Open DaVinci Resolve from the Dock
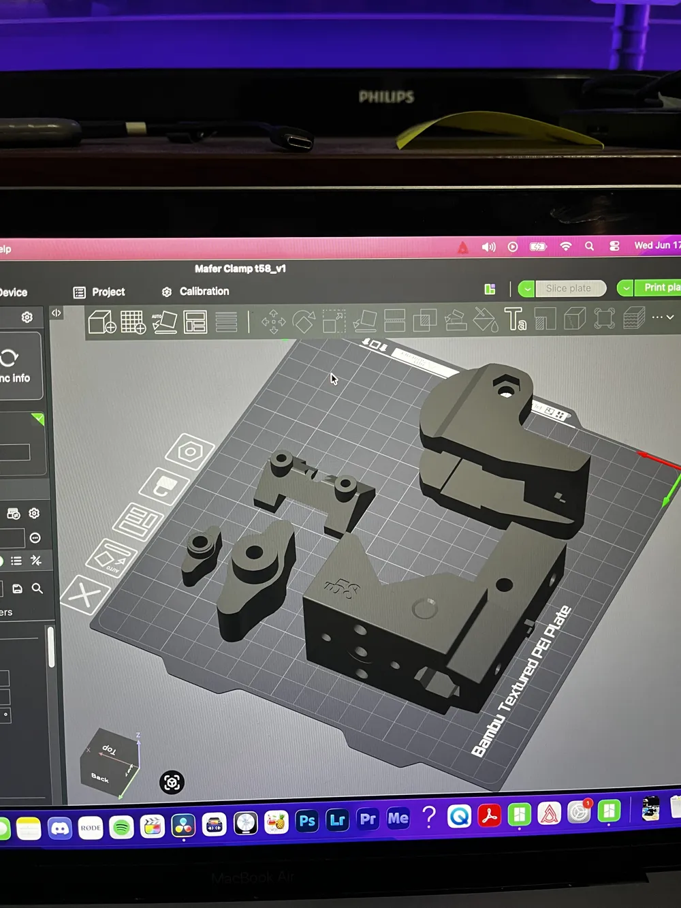This screenshot has height=908, width=681. coord(183,825)
